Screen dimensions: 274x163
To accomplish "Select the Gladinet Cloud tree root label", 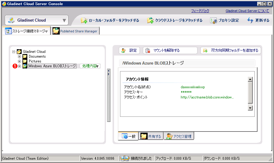I will pos(34,52).
